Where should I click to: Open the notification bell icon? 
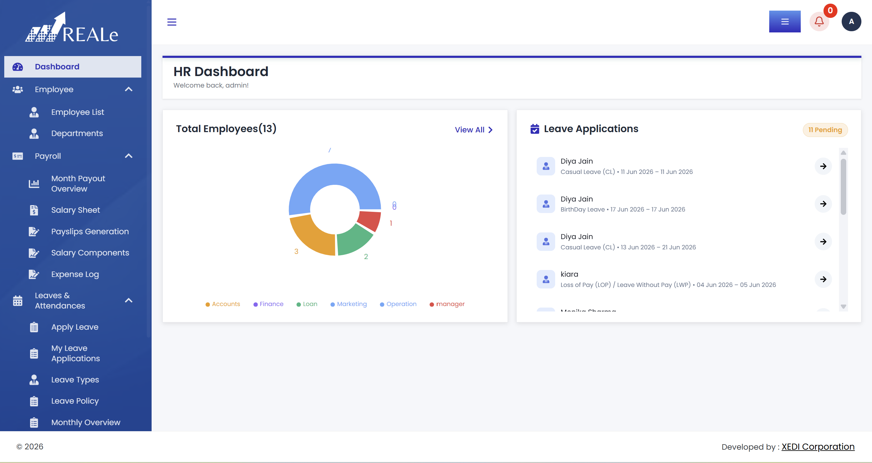pyautogui.click(x=819, y=22)
